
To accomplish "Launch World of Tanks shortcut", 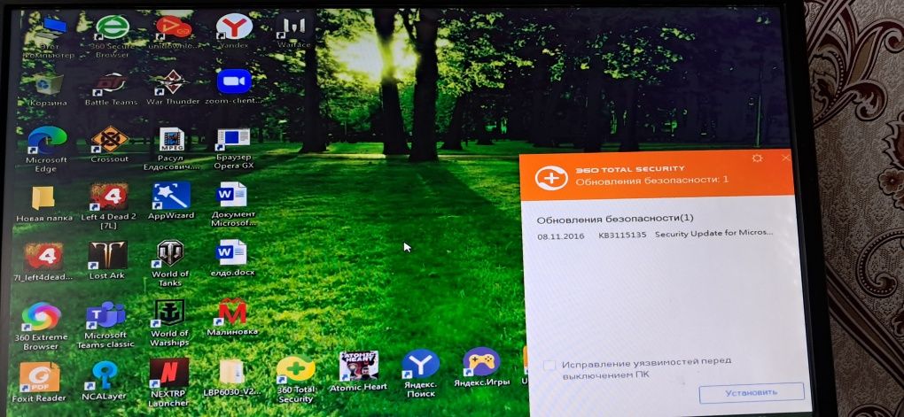I will (x=170, y=263).
